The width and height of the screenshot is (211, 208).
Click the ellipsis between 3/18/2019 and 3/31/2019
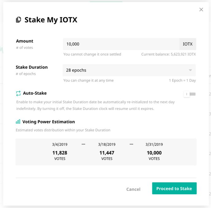click(x=131, y=144)
